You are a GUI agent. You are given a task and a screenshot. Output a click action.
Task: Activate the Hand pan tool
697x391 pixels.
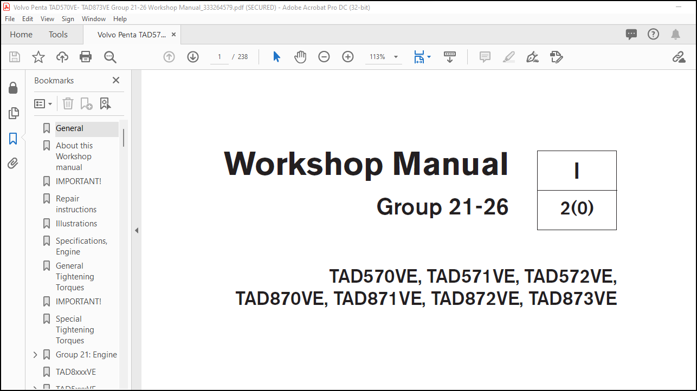[x=300, y=57]
